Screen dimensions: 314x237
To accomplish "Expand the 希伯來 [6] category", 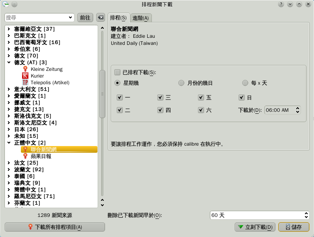I will 9,49.
